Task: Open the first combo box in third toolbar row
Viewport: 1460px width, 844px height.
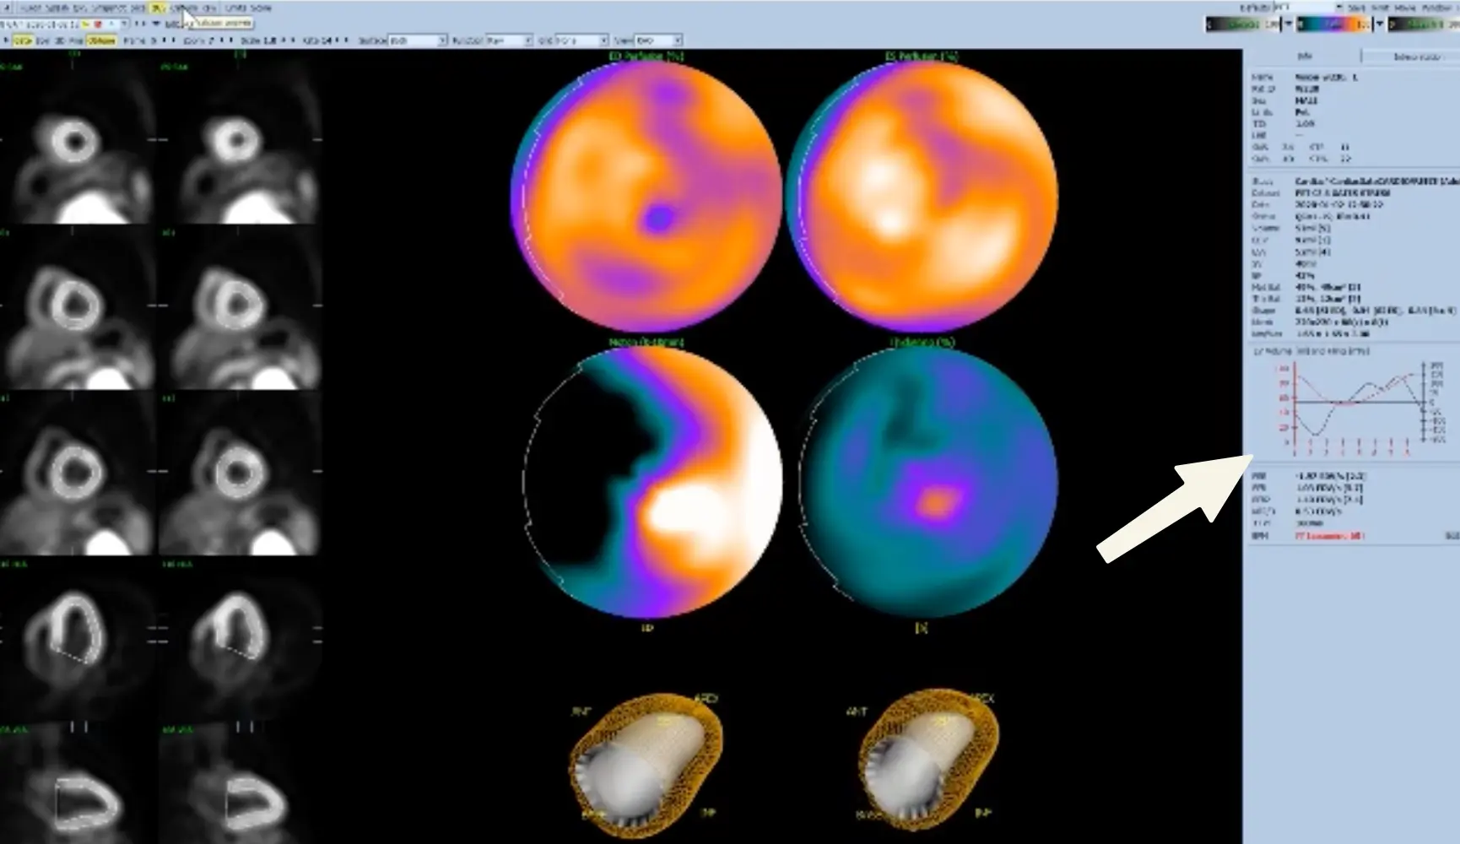Action: (x=416, y=41)
